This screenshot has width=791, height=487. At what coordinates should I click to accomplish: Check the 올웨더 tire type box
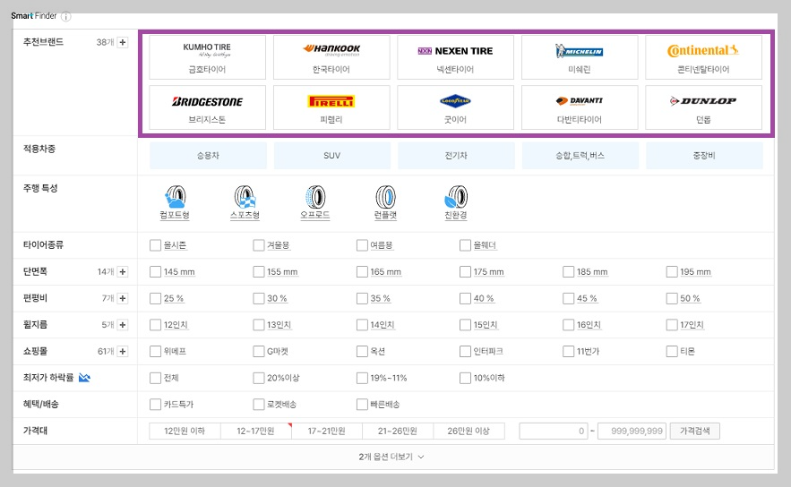[x=465, y=245]
